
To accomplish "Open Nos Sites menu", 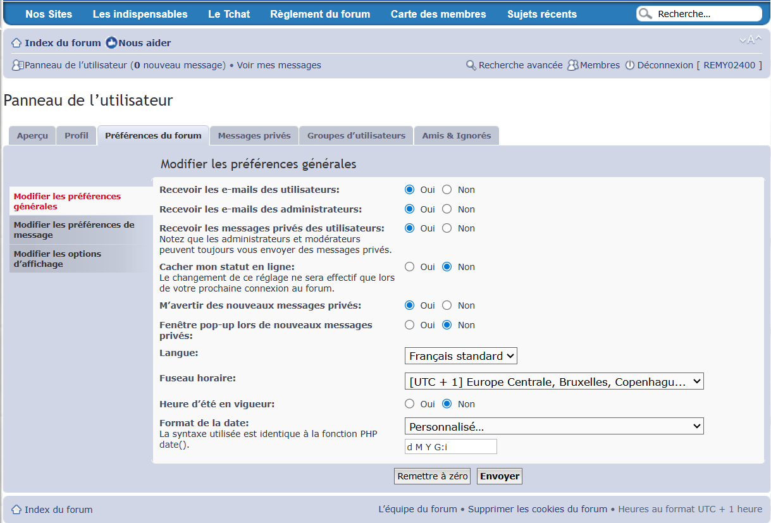I will (x=49, y=14).
